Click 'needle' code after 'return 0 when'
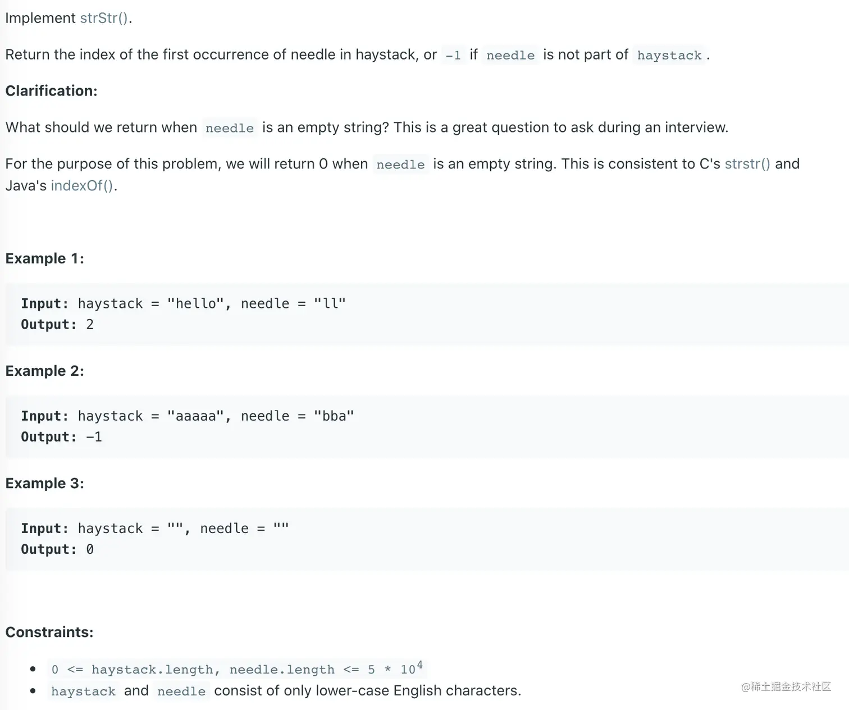849x710 pixels. (x=400, y=165)
